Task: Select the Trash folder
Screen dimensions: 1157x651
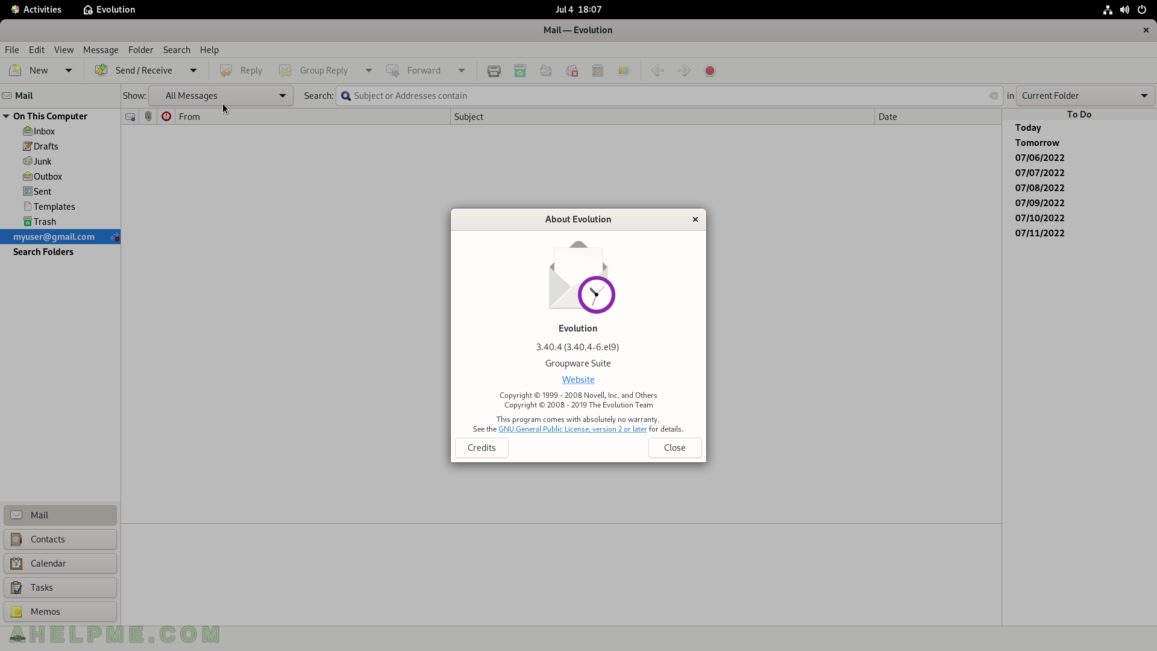Action: 60,222
